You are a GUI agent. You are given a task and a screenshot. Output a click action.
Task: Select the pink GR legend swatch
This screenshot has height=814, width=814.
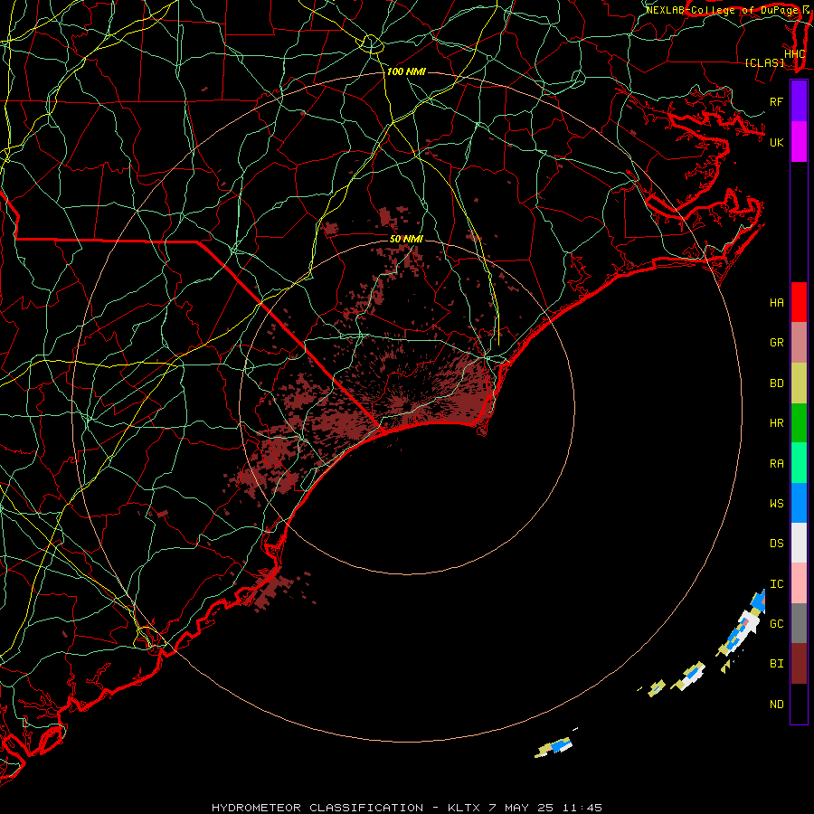tap(799, 343)
